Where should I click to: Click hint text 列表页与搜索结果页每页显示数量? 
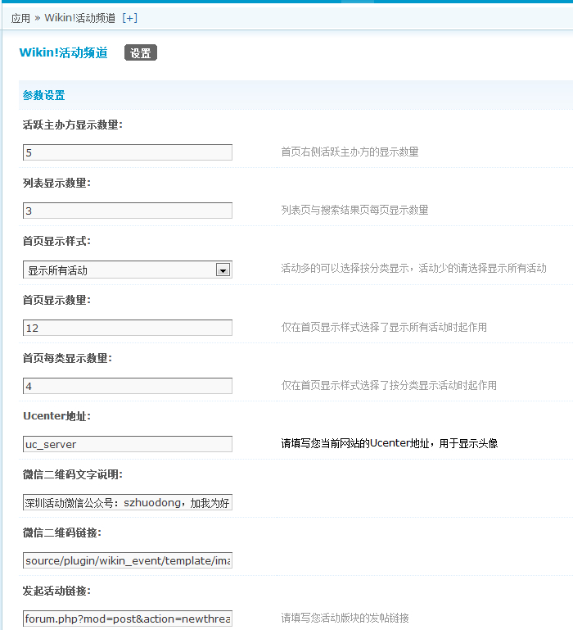click(354, 210)
